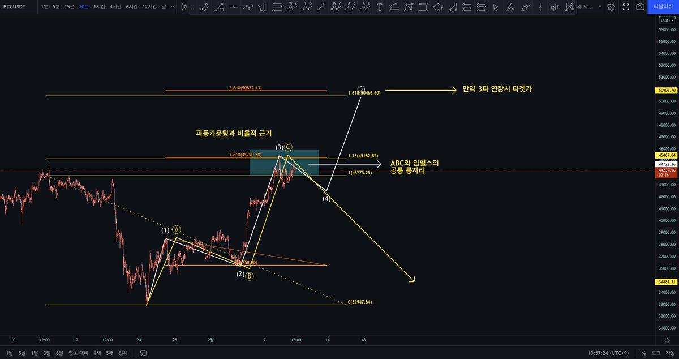Open the pattern network drawing tool

[569, 8]
